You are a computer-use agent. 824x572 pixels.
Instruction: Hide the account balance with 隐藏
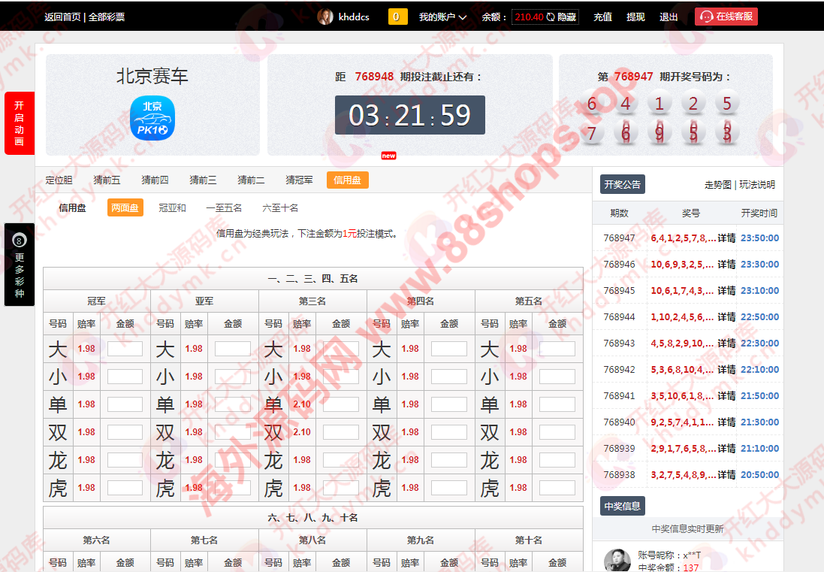(x=567, y=17)
